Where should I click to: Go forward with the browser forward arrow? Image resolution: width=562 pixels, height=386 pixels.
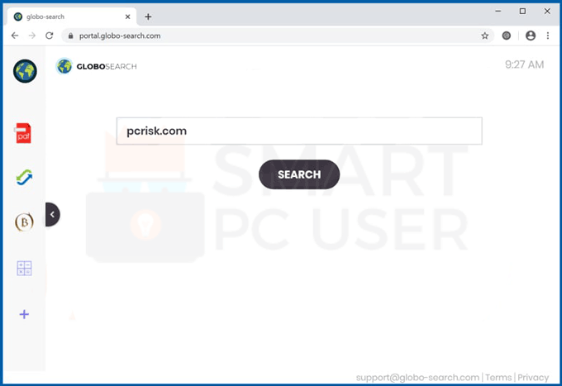(32, 36)
